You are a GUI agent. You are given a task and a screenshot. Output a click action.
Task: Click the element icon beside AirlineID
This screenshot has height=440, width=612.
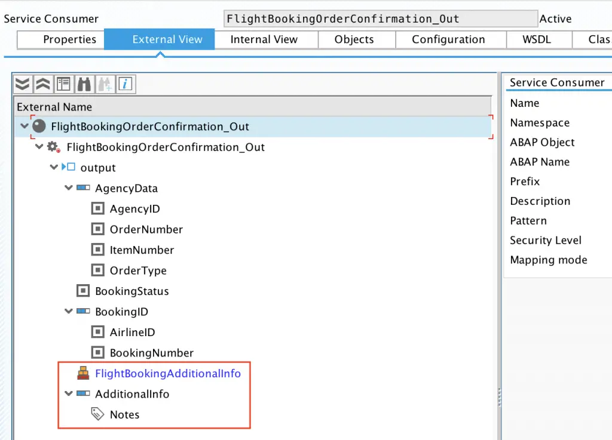tap(97, 332)
